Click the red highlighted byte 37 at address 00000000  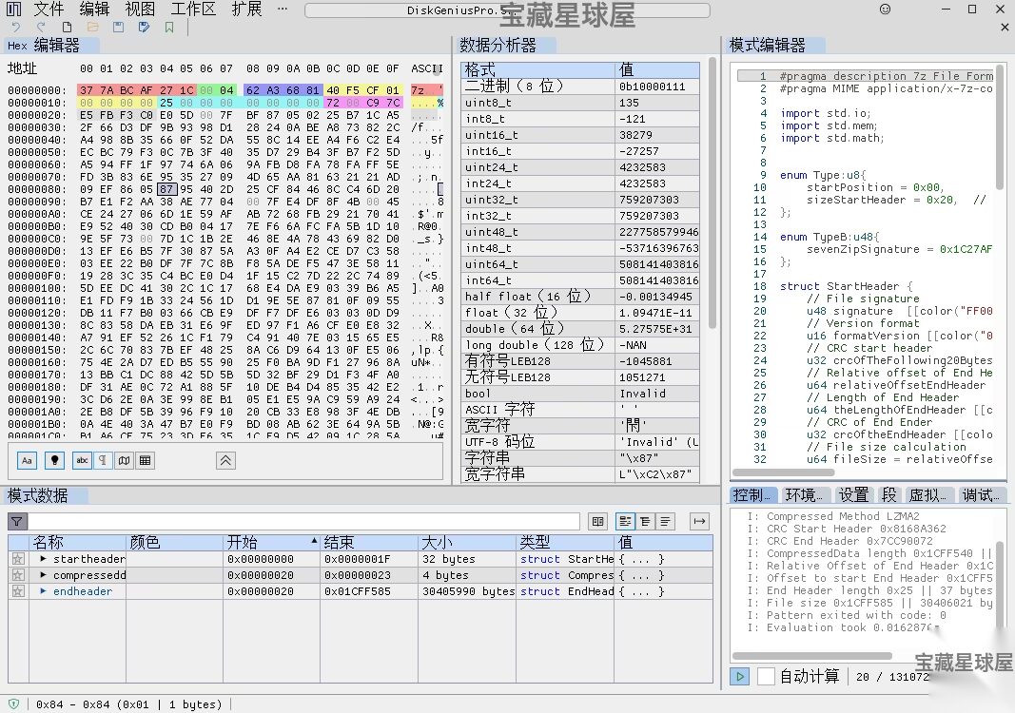[87, 90]
